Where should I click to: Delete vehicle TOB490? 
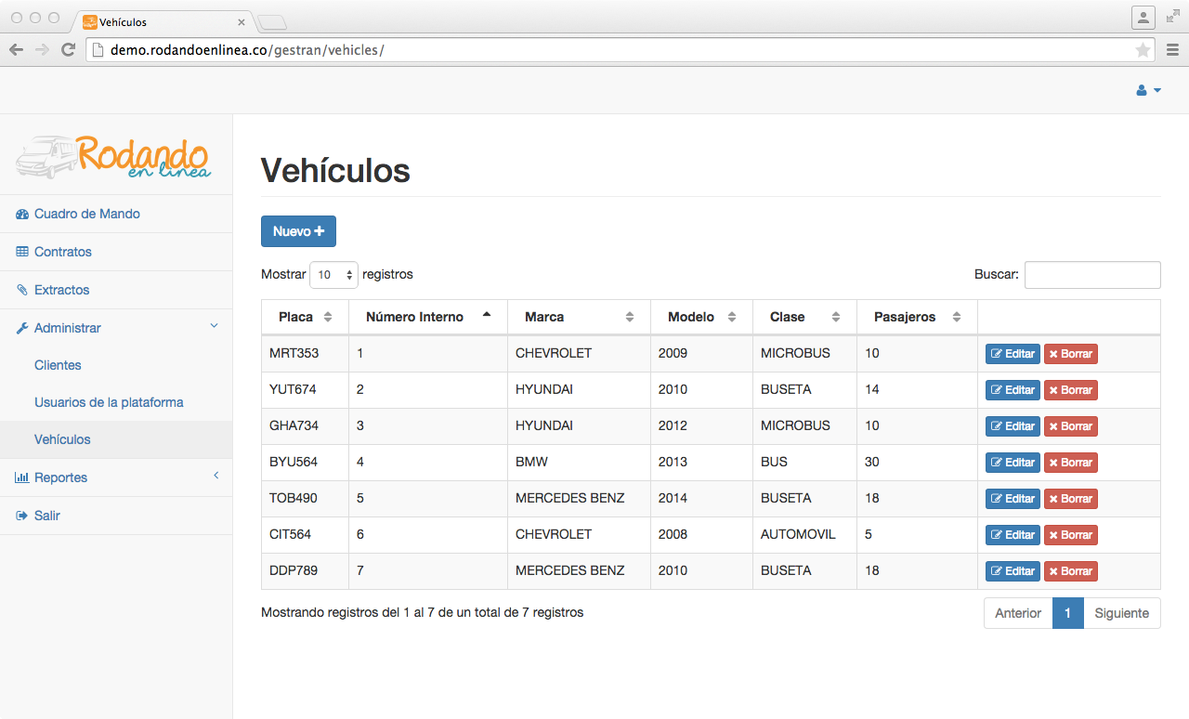1071,499
